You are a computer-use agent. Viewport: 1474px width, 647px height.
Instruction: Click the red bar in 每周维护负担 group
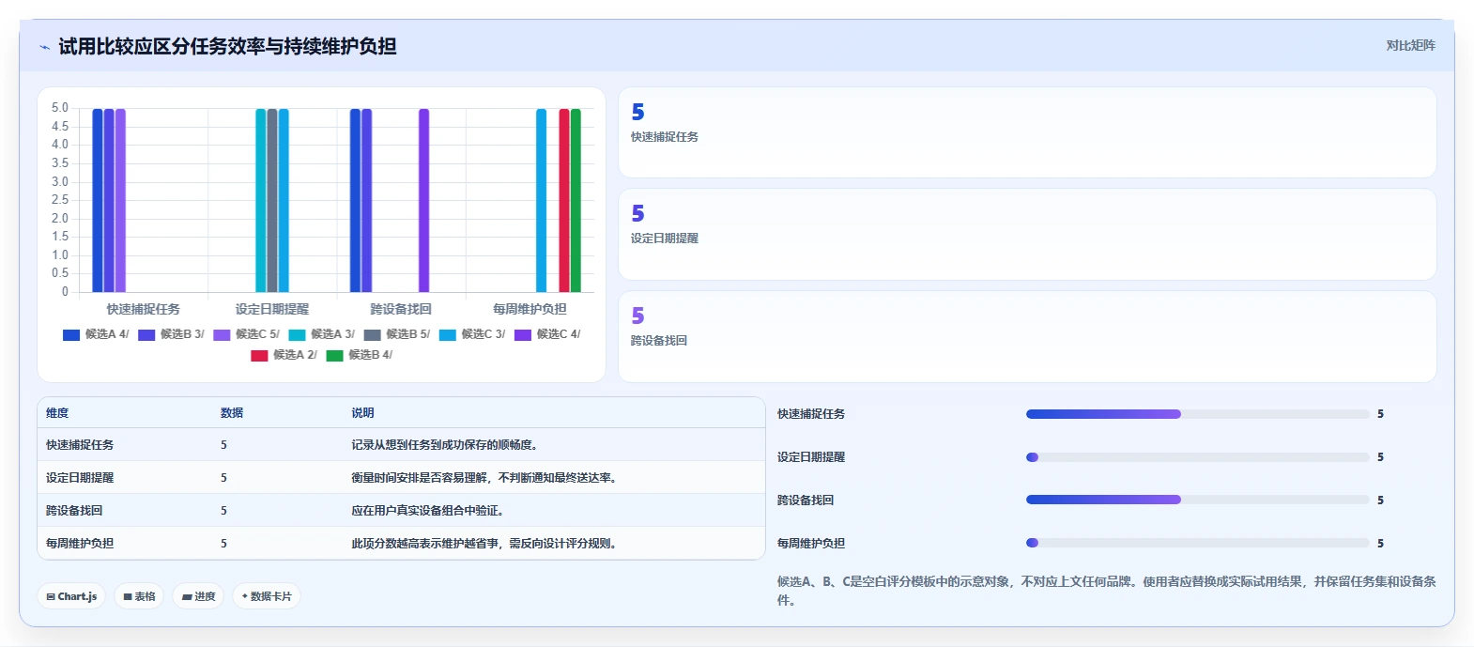(564, 200)
